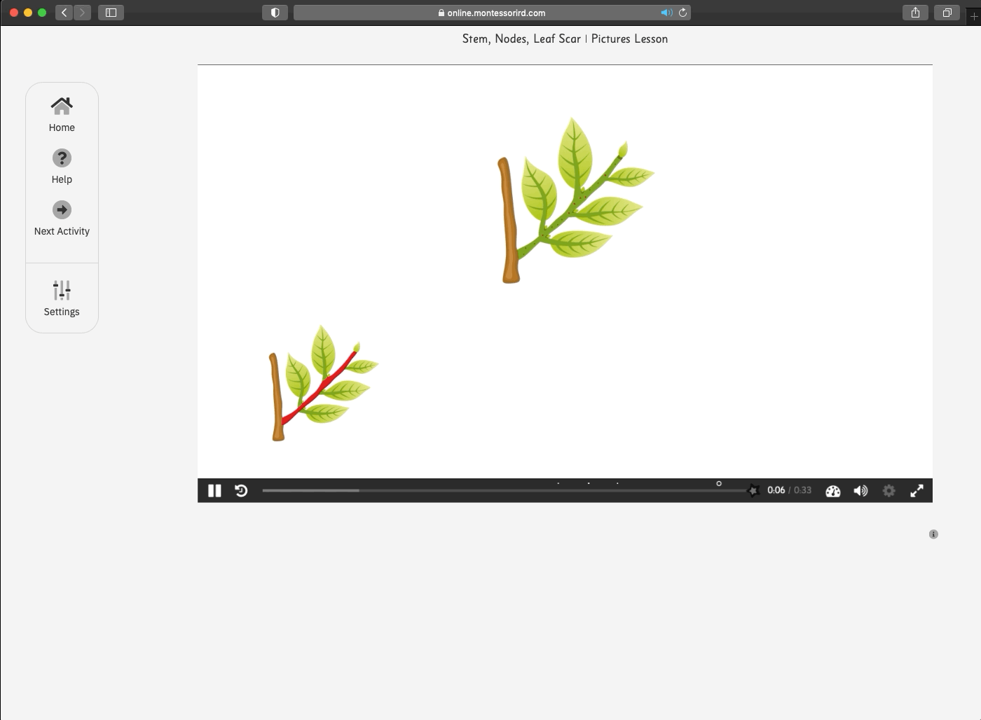Mute the video volume

(860, 491)
